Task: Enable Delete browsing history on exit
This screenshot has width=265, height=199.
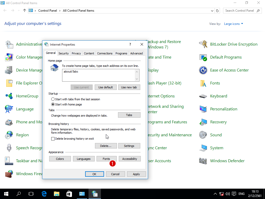Action: 53,139
